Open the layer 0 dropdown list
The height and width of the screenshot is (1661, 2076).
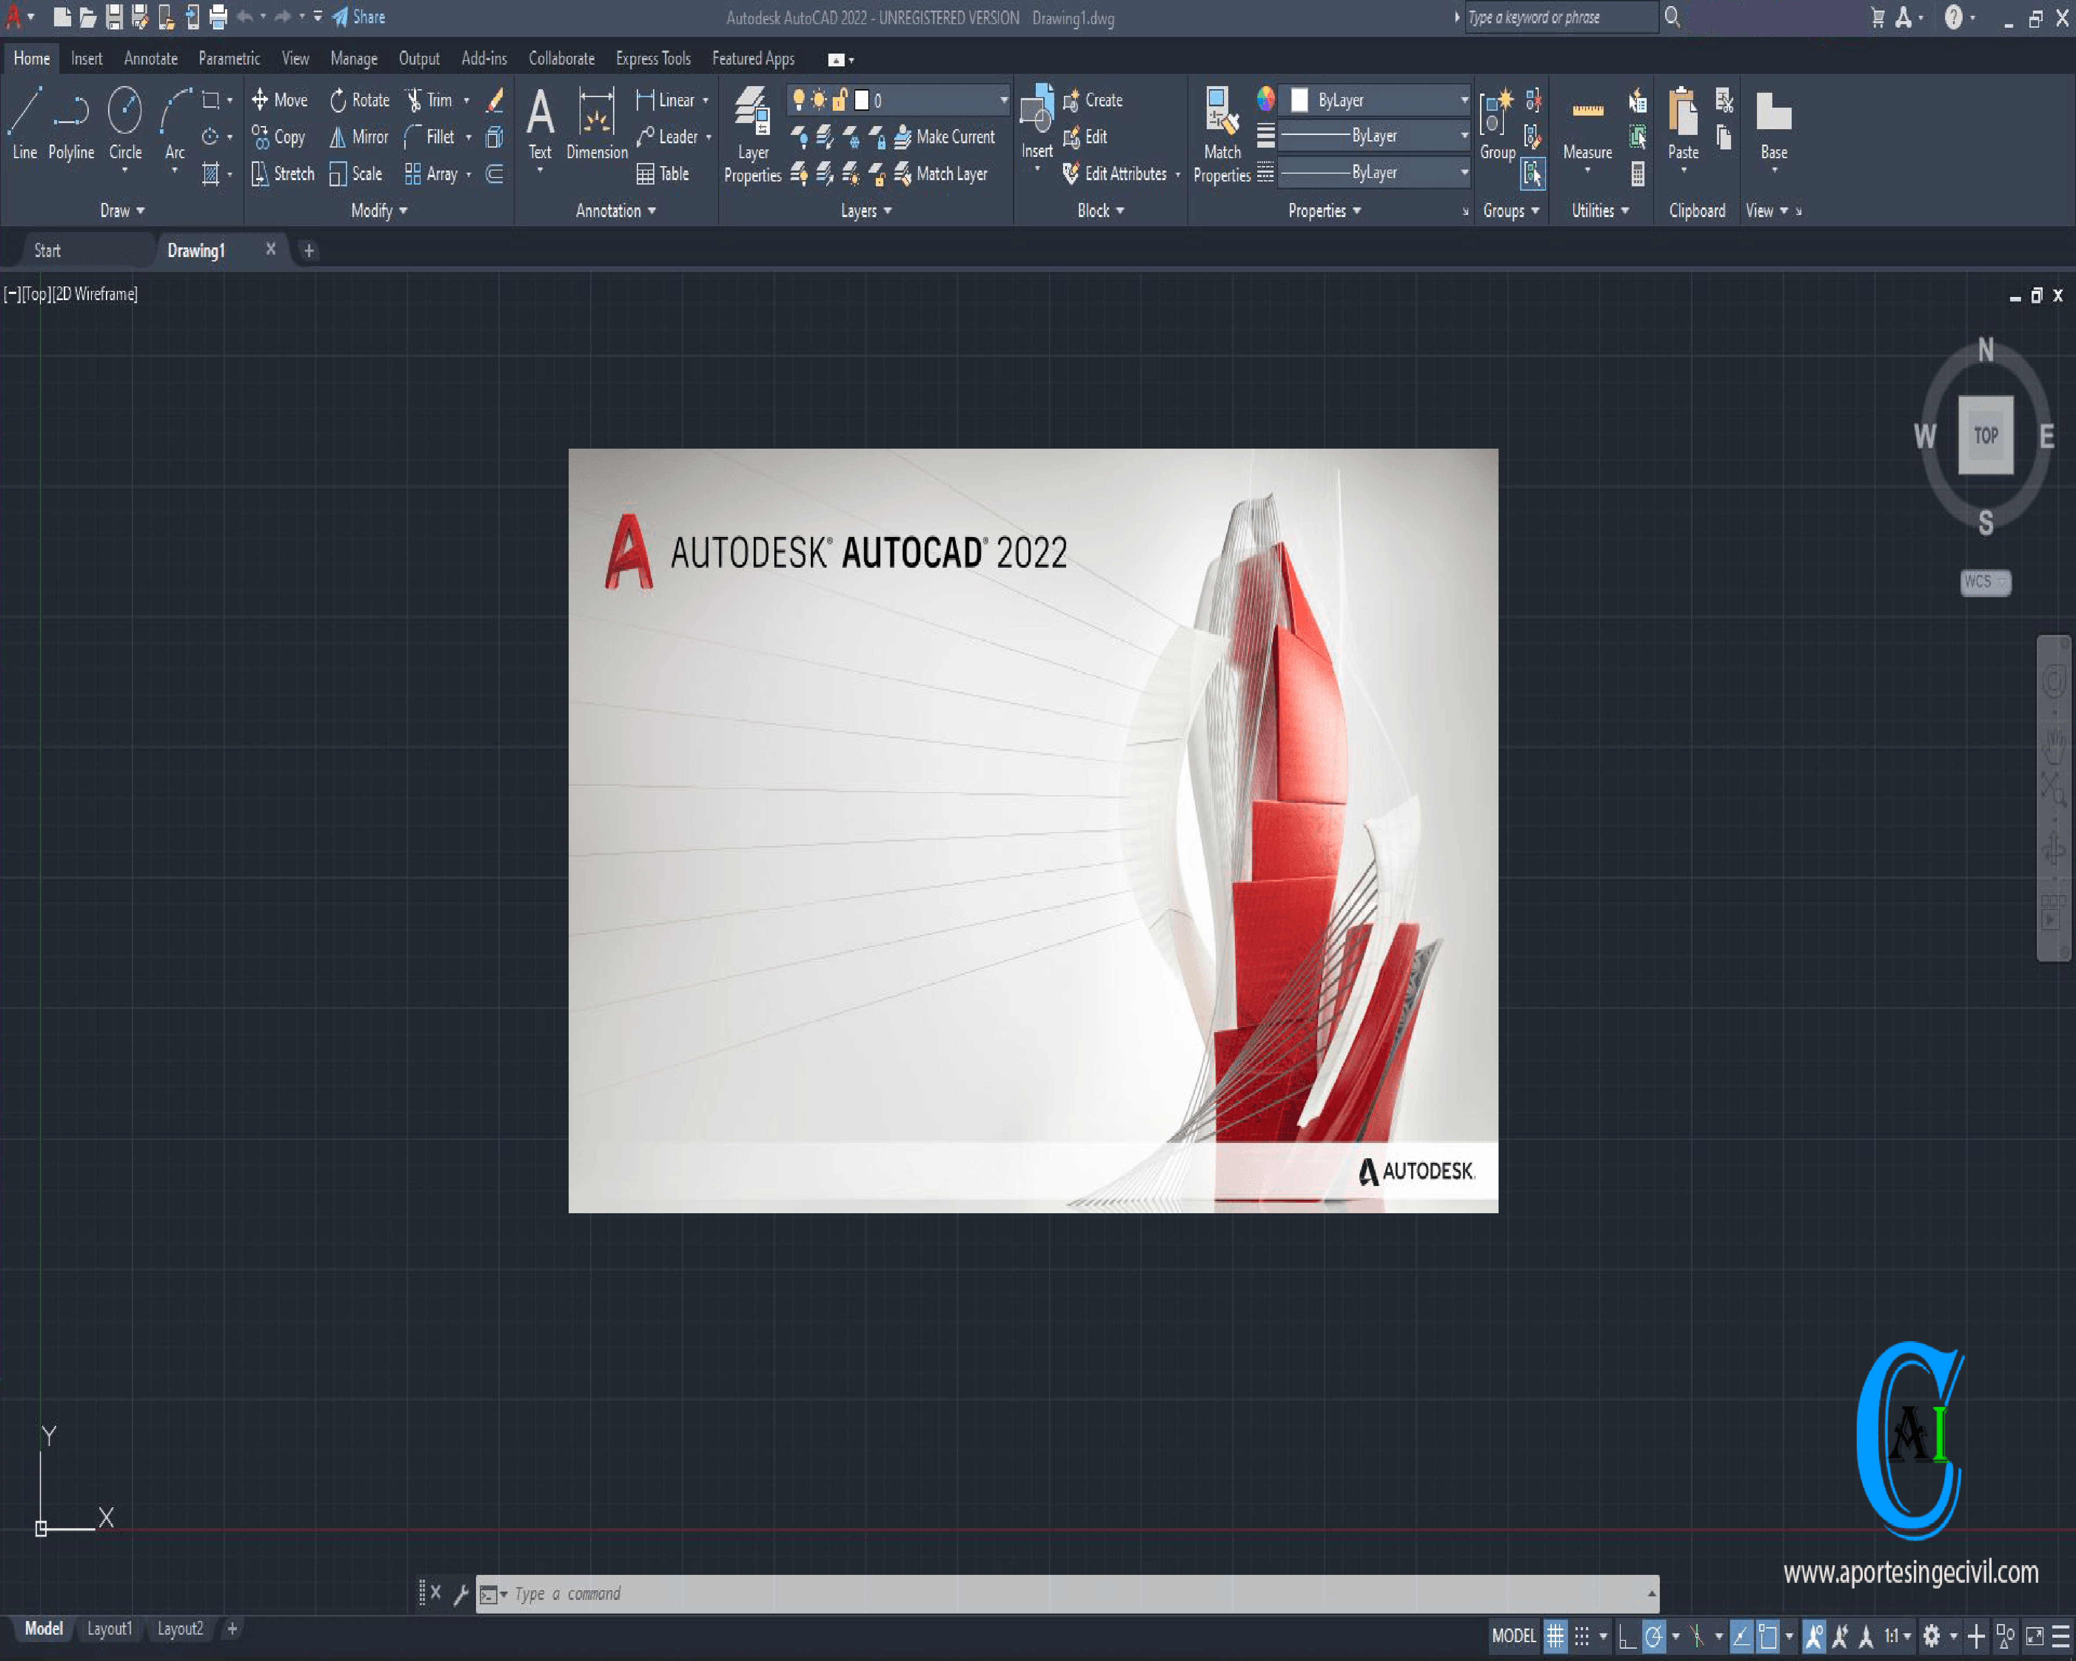[x=1002, y=100]
